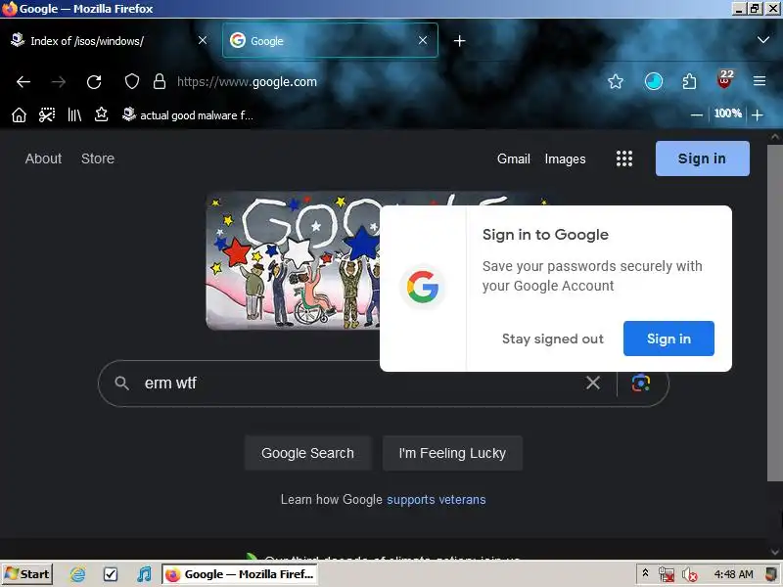Open the 'supports veterans' link
The height and width of the screenshot is (587, 783).
436,500
